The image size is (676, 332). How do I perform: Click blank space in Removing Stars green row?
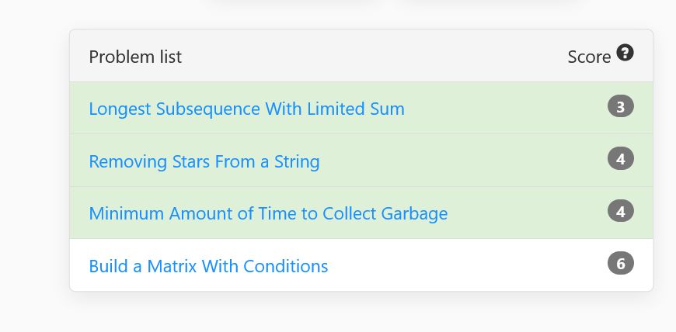click(x=462, y=161)
